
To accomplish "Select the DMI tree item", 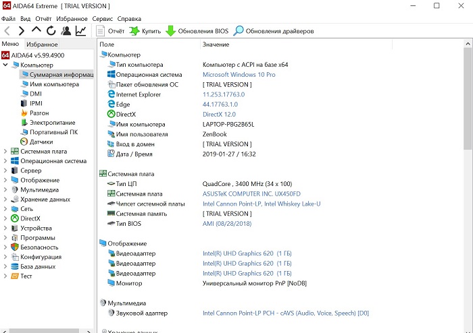I will [31, 94].
